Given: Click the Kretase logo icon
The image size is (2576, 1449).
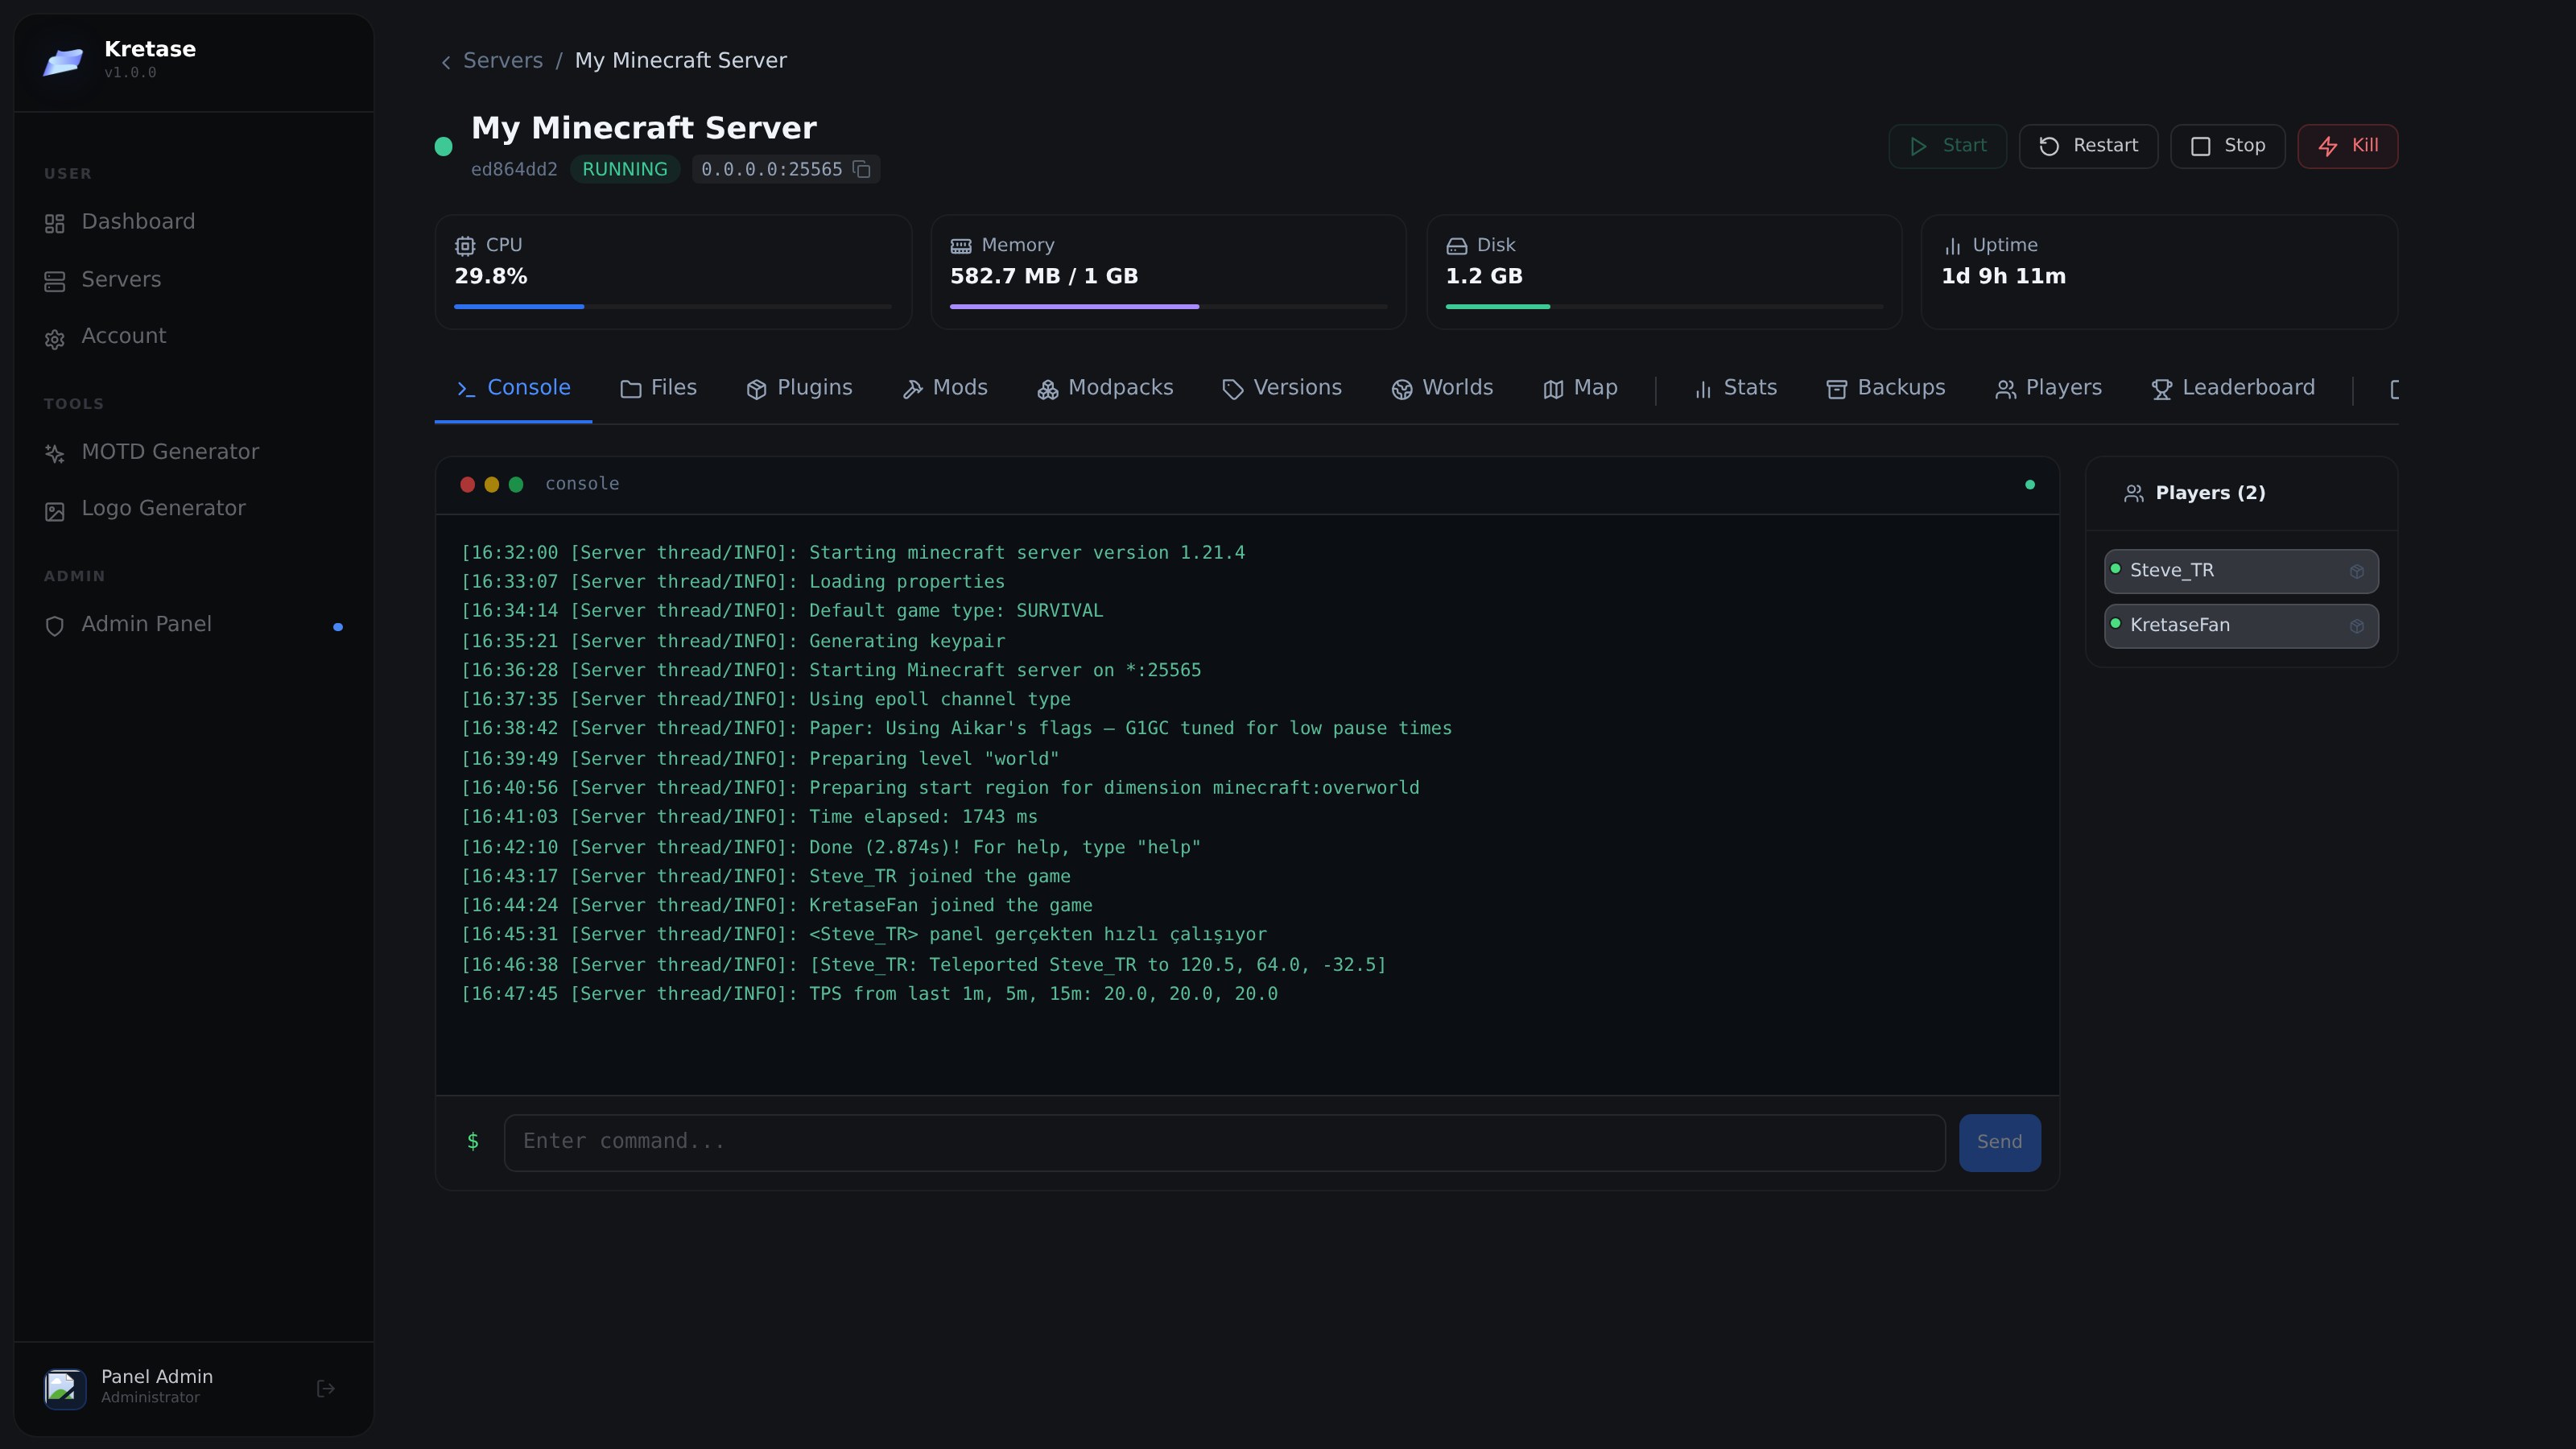Looking at the screenshot, I should 63,62.
